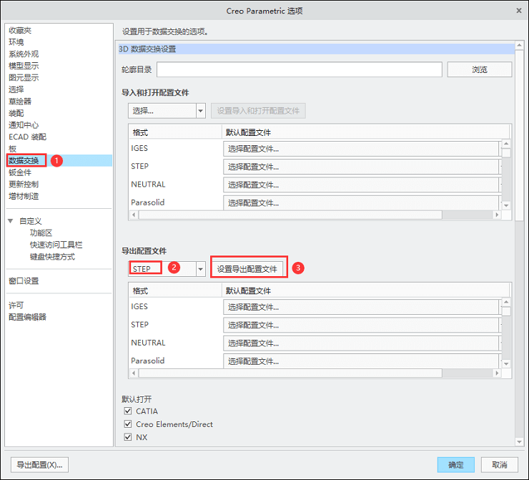
Task: Open 许可 options
Action: [x=16, y=305]
